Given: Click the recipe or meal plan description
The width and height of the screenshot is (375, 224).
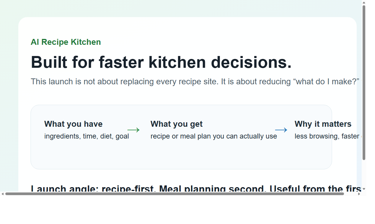Looking at the screenshot, I should [x=213, y=136].
